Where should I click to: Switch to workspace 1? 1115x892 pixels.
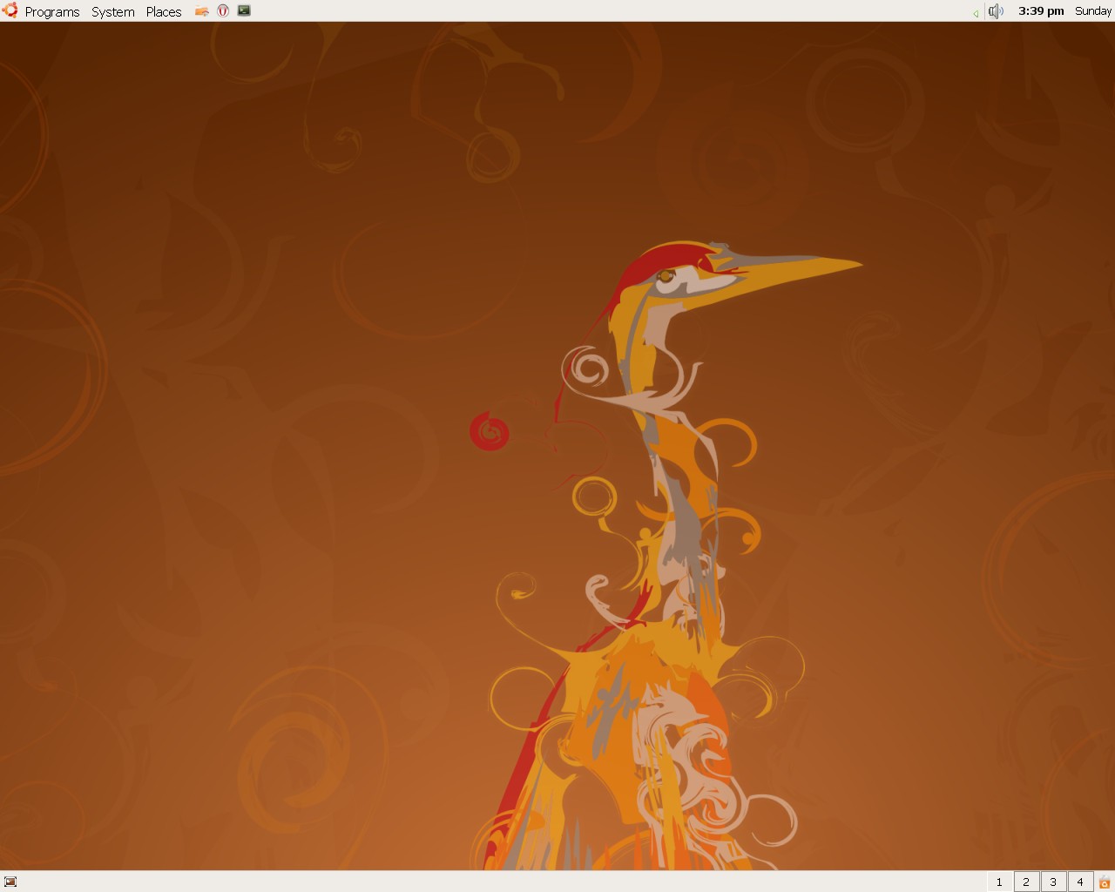tap(999, 882)
